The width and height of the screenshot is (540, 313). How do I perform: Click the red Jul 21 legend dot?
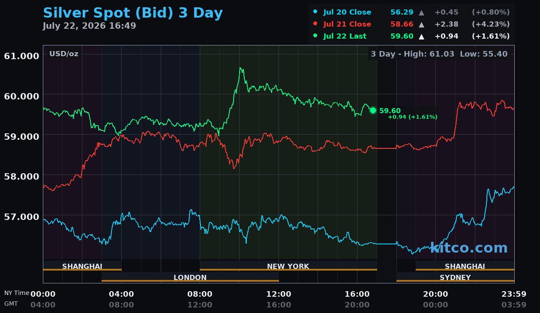(x=315, y=24)
